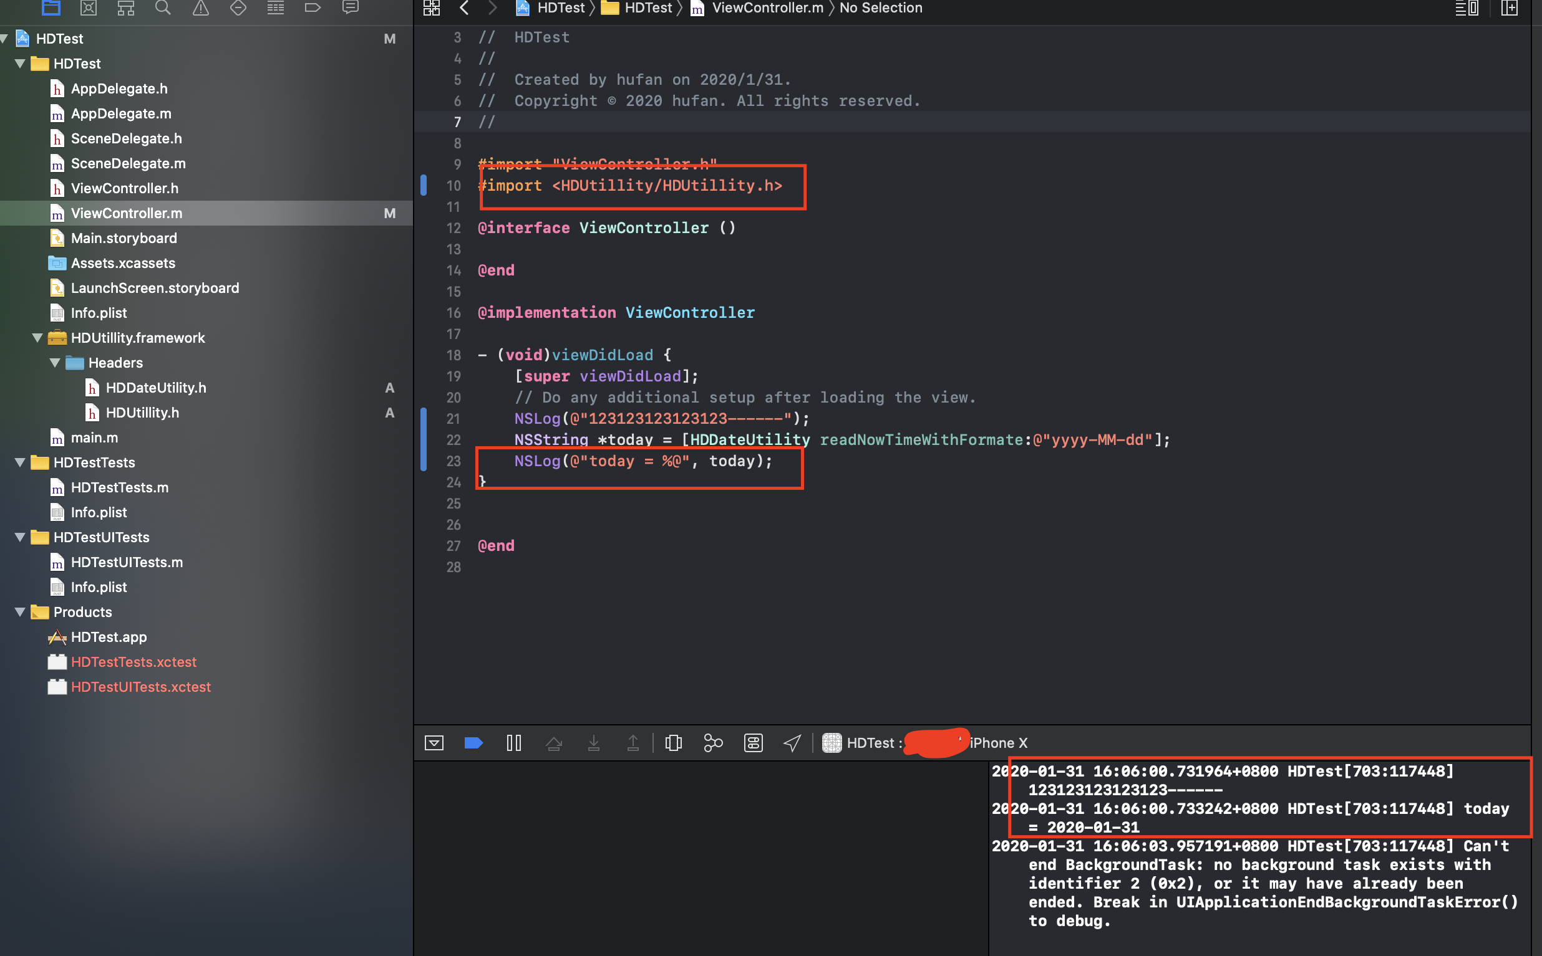Click the Add Editor button at top right
Screen dimensions: 1542x956
click(x=1509, y=8)
